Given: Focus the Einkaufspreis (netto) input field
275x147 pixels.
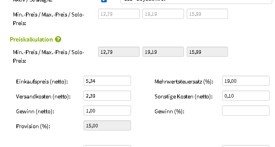Looking at the screenshot, I should tap(107, 81).
